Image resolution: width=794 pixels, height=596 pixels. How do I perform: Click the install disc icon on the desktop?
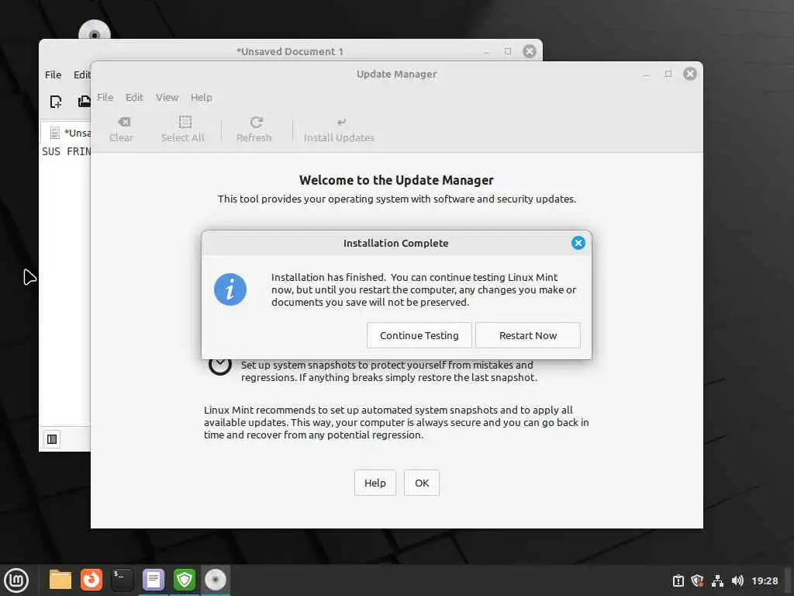[x=95, y=30]
